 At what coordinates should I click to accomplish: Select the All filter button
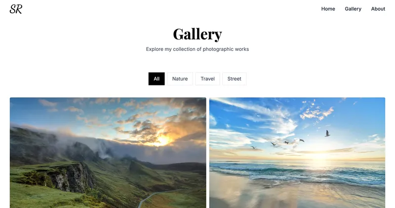coord(157,79)
